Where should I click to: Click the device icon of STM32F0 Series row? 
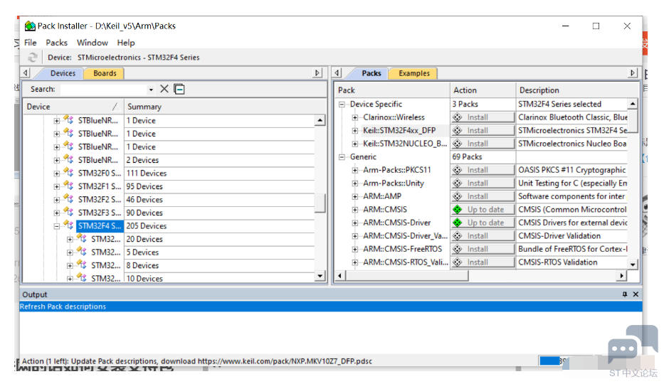tap(68, 173)
